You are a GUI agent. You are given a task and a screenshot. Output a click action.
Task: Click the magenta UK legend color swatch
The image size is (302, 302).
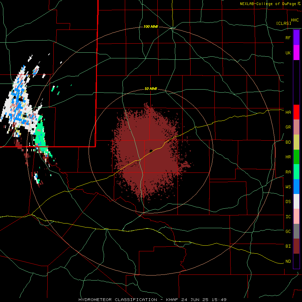coord(296,53)
